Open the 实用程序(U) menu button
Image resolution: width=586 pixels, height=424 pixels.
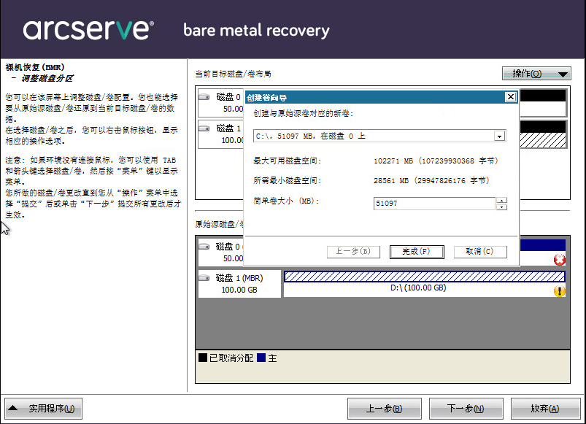pyautogui.click(x=43, y=409)
